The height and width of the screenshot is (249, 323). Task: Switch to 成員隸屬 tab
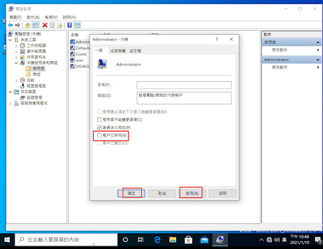pos(118,51)
